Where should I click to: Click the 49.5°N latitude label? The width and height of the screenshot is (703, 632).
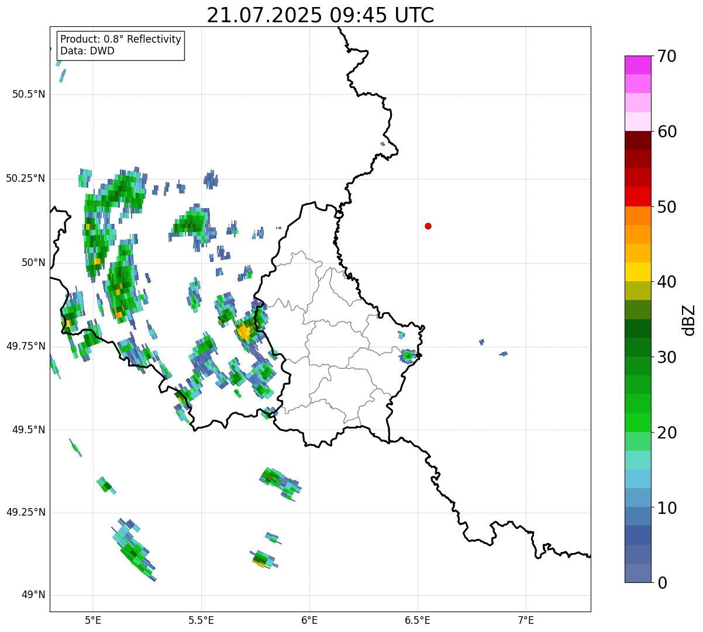pyautogui.click(x=29, y=430)
